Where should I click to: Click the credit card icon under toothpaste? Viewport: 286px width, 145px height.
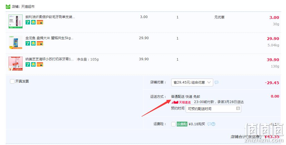coord(40,64)
